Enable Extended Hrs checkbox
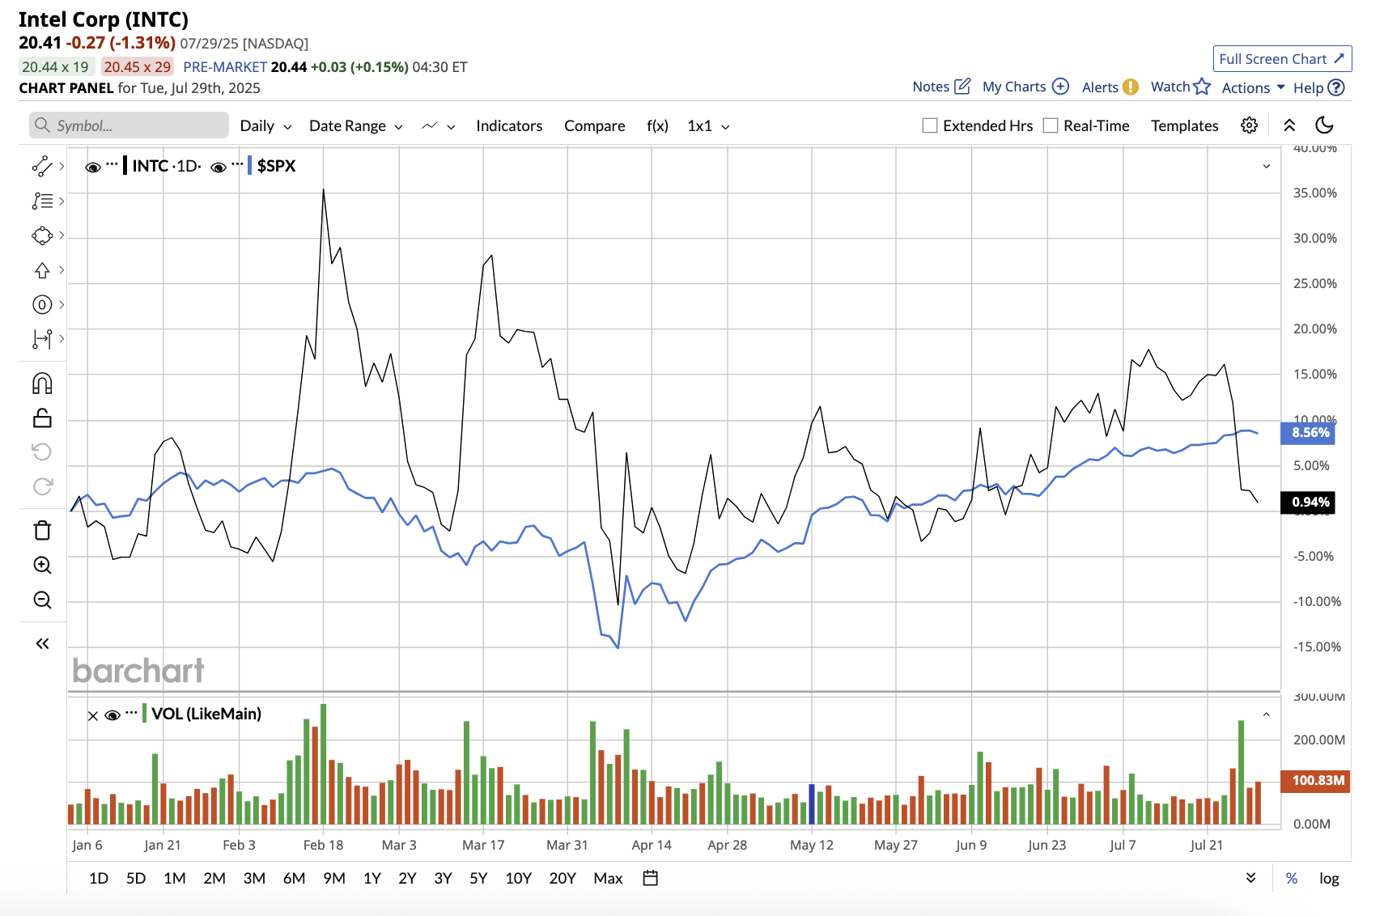This screenshot has height=916, width=1384. (x=930, y=125)
